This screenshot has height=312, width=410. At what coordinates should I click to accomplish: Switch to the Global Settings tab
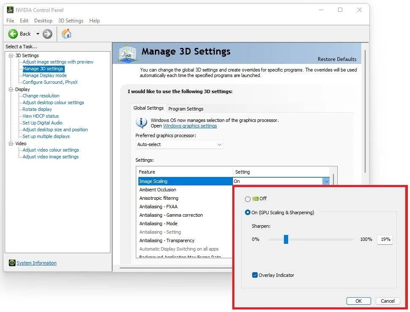[148, 108]
